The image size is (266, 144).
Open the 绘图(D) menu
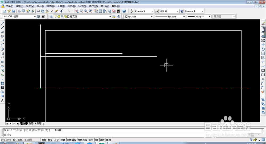[71, 6]
